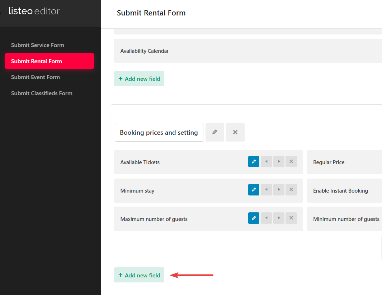Focus the Booking prices section title input

(x=159, y=133)
